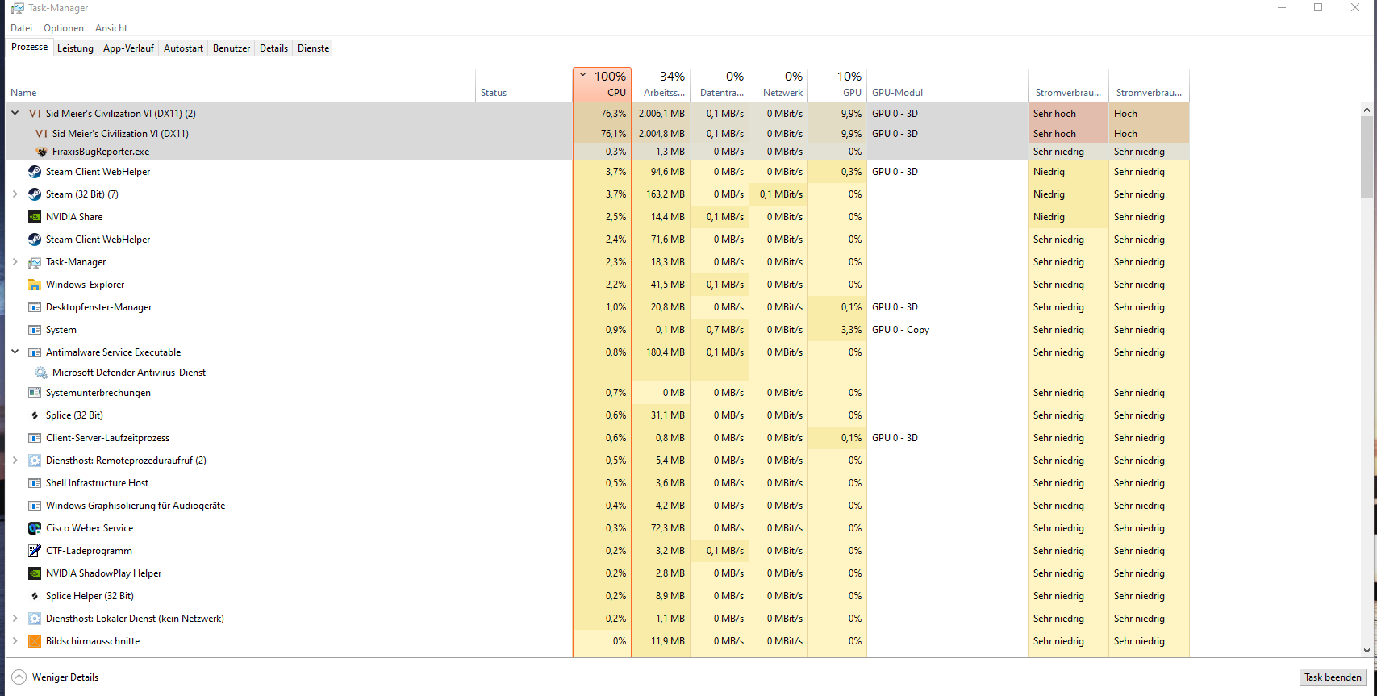Click the Task-Manager title bar icon

click(17, 8)
